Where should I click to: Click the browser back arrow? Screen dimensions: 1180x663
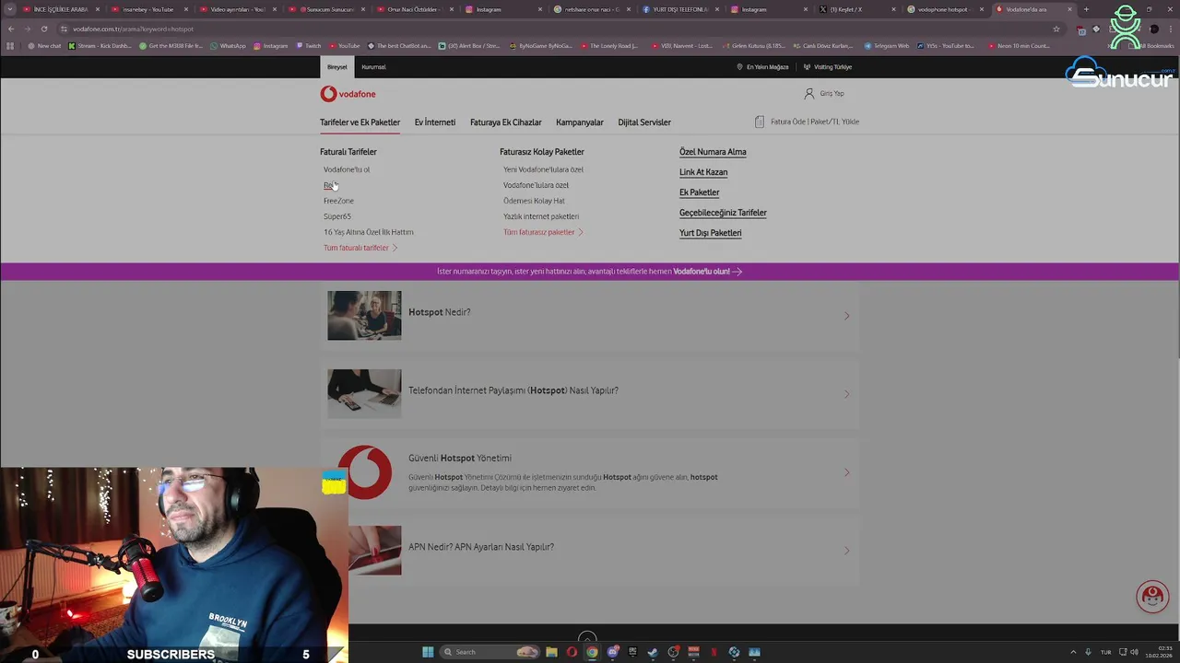coord(11,29)
